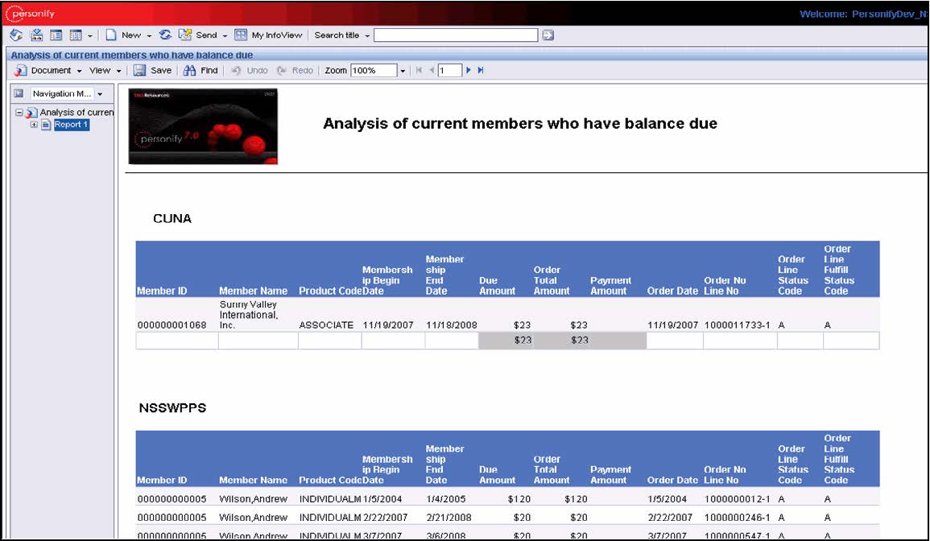Open the grid view icon's dropdown arrow
Viewport: 930px width, 541px height.
[89, 35]
